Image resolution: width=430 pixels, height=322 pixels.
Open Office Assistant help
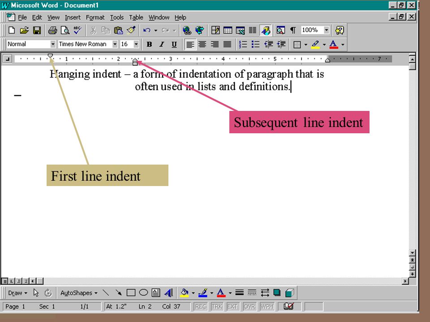(340, 30)
